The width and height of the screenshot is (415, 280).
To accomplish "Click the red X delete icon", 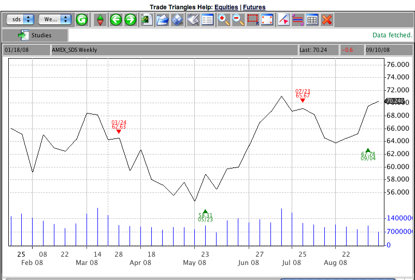I will (327, 20).
